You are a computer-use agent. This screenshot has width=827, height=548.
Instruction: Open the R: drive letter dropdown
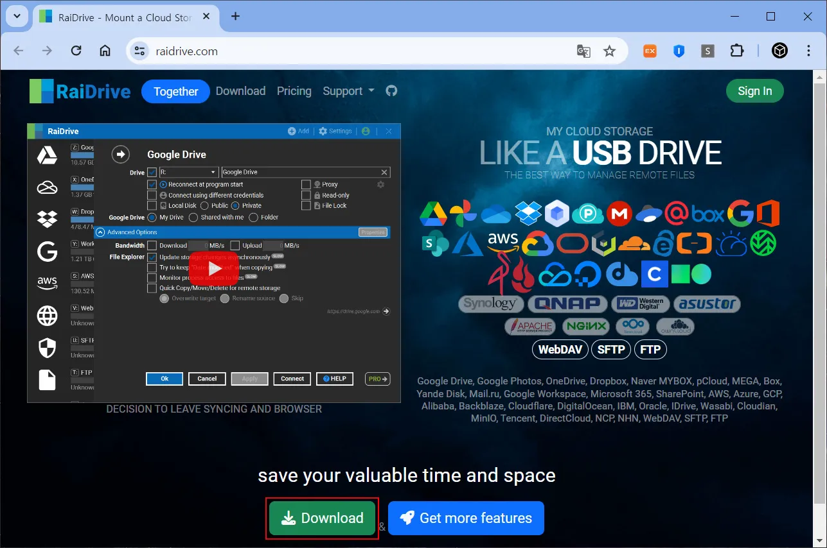coord(189,172)
